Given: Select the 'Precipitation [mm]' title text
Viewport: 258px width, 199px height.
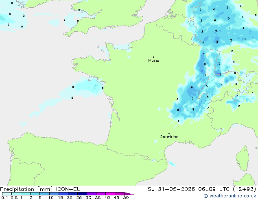Looking at the screenshot, I should [x=26, y=189].
